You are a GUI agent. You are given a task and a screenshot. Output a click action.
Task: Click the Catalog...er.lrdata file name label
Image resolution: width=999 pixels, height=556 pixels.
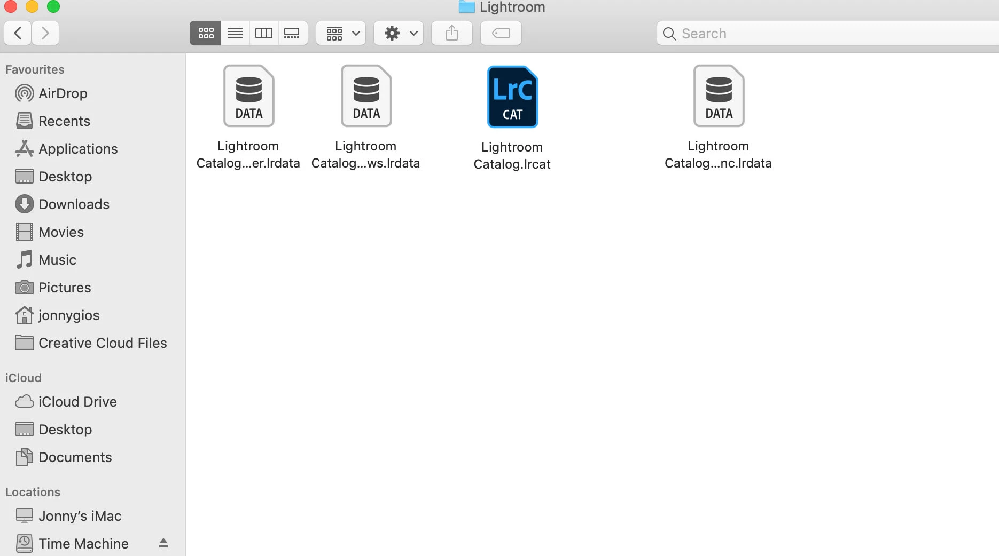coord(248,154)
